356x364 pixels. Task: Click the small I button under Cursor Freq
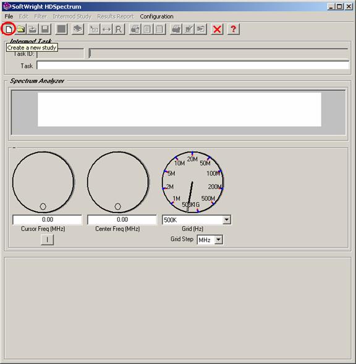[x=47, y=240]
